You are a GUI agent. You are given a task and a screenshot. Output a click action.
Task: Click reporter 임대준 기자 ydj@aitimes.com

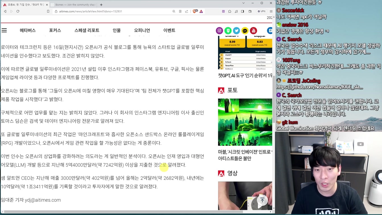(31, 200)
